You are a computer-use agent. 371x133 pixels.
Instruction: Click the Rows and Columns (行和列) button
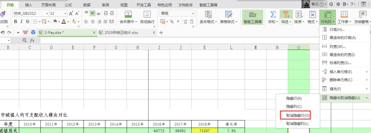point(327,17)
